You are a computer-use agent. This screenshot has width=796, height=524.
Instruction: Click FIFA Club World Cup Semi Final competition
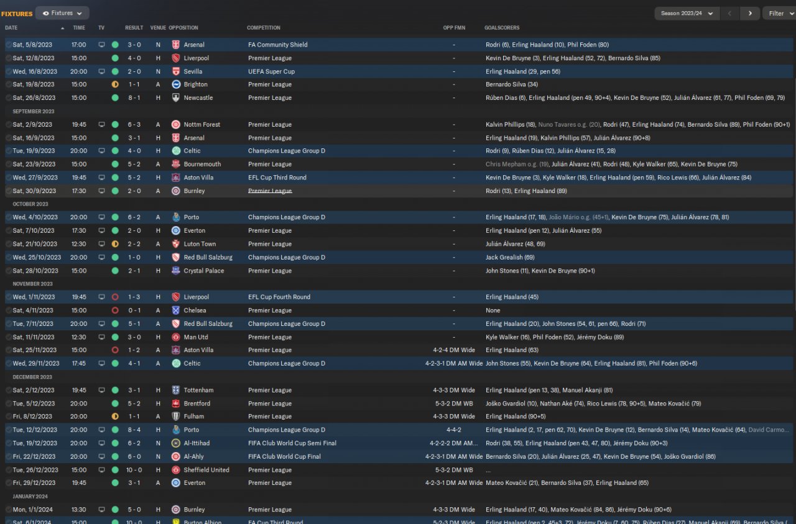point(292,443)
